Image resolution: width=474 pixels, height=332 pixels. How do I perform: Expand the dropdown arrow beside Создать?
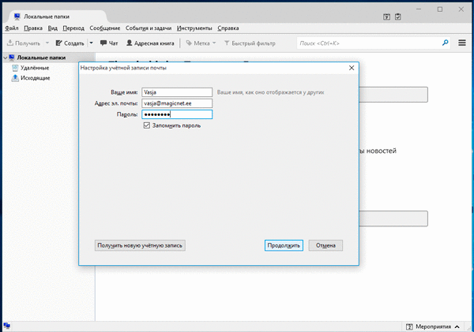pyautogui.click(x=92, y=43)
